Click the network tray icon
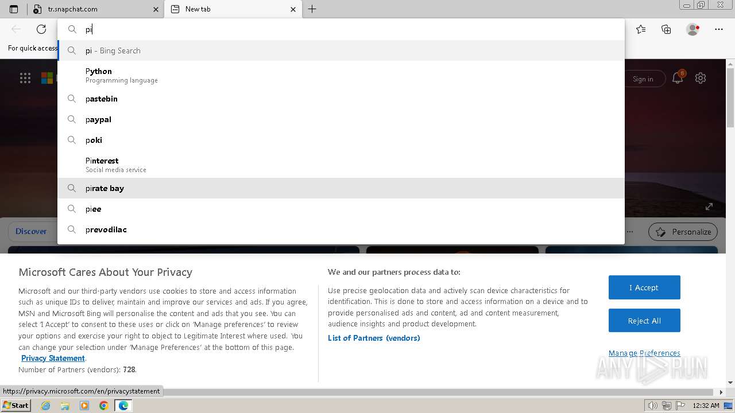This screenshot has height=413, width=735. coord(667,406)
